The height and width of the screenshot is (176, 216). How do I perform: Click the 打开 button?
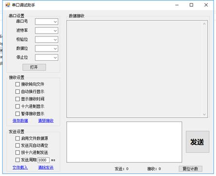coord(34,67)
